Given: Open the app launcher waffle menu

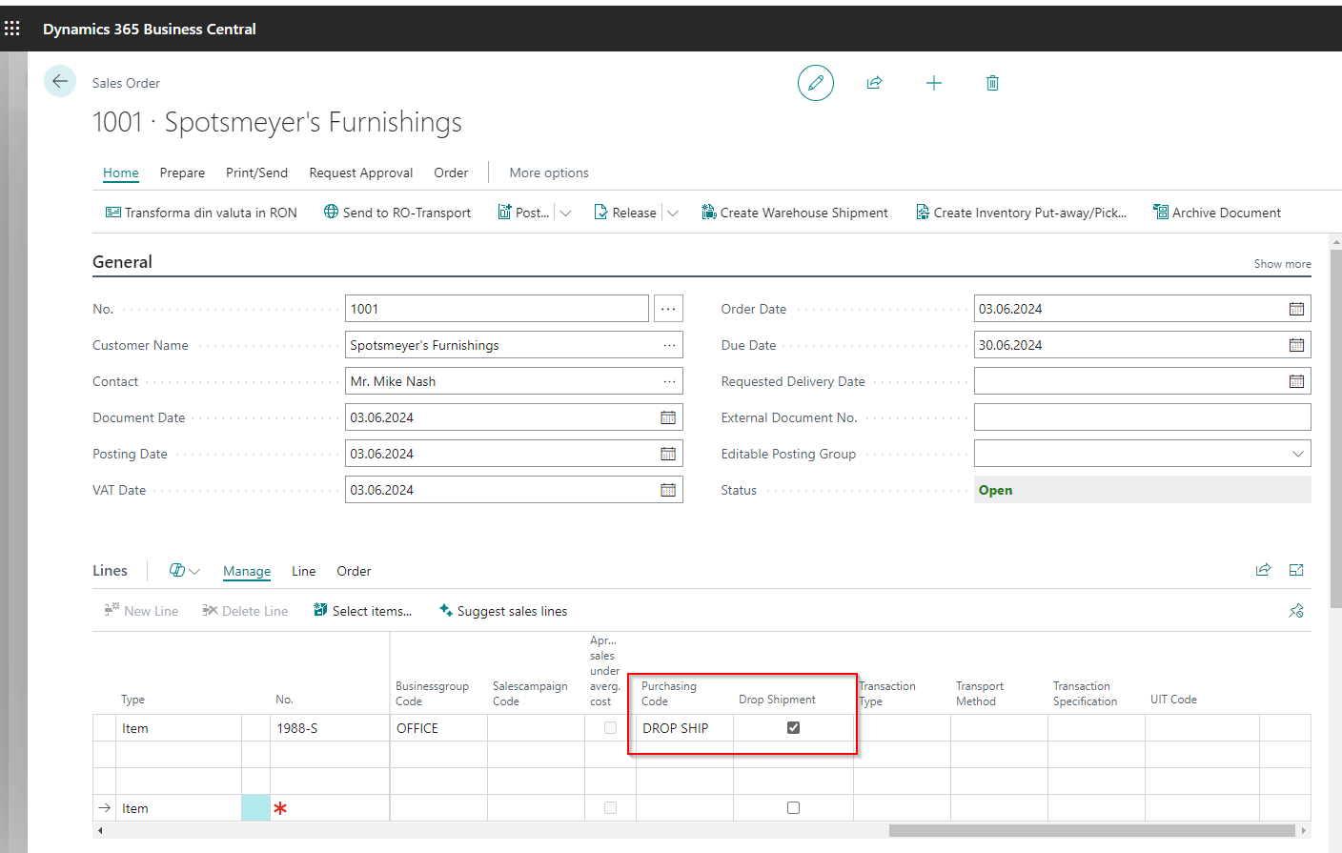Looking at the screenshot, I should pos(12,29).
